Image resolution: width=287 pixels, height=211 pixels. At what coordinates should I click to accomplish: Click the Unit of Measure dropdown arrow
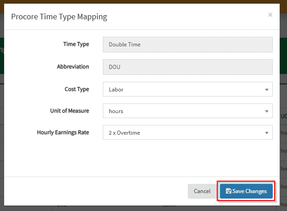tap(267, 112)
